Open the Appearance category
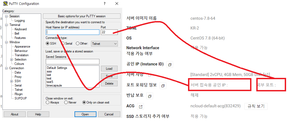Screen dimensions: 288x123 click(22, 46)
